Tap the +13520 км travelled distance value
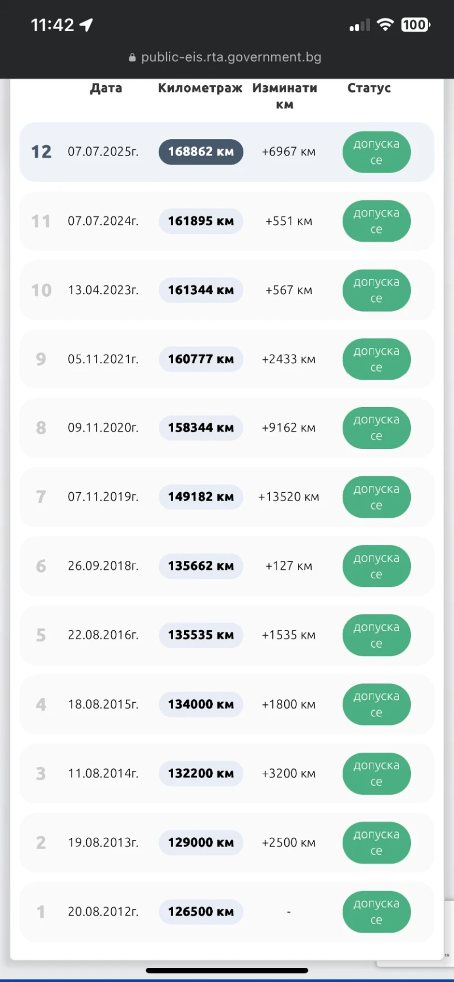The height and width of the screenshot is (982, 454). point(288,497)
